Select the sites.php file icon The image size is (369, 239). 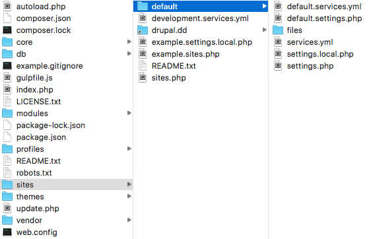(143, 78)
